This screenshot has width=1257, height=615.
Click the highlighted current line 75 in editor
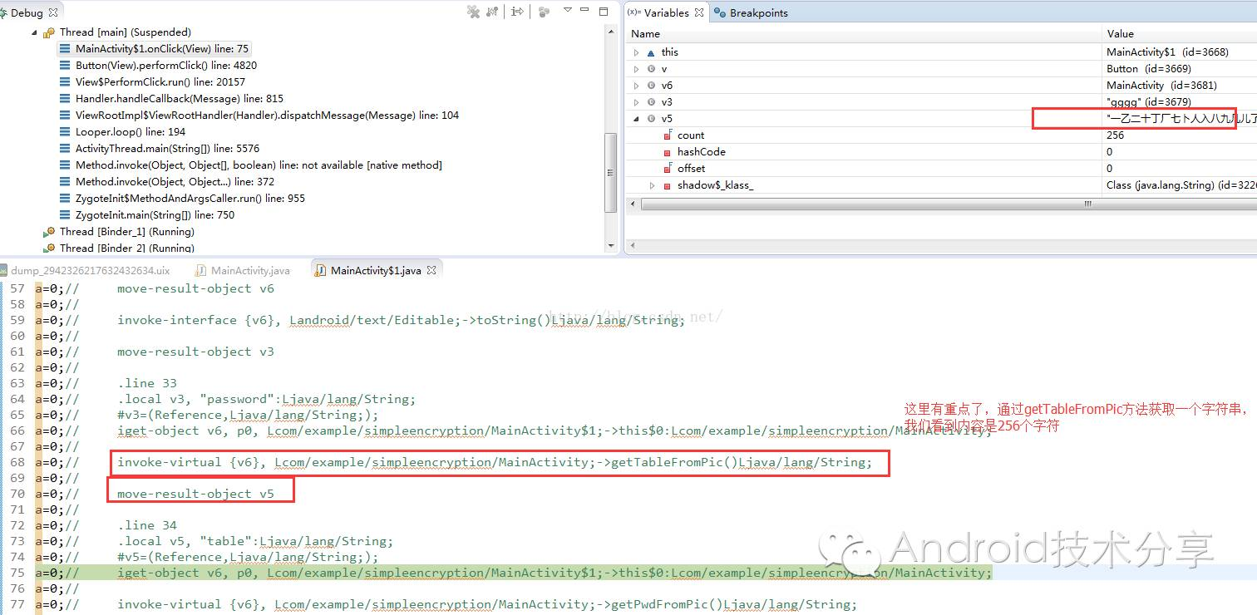click(x=555, y=573)
